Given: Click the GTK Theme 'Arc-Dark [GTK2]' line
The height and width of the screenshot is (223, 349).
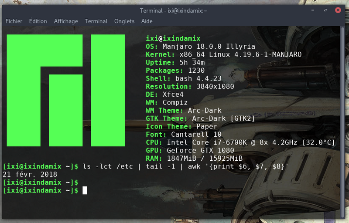Looking at the screenshot, I should (200, 118).
